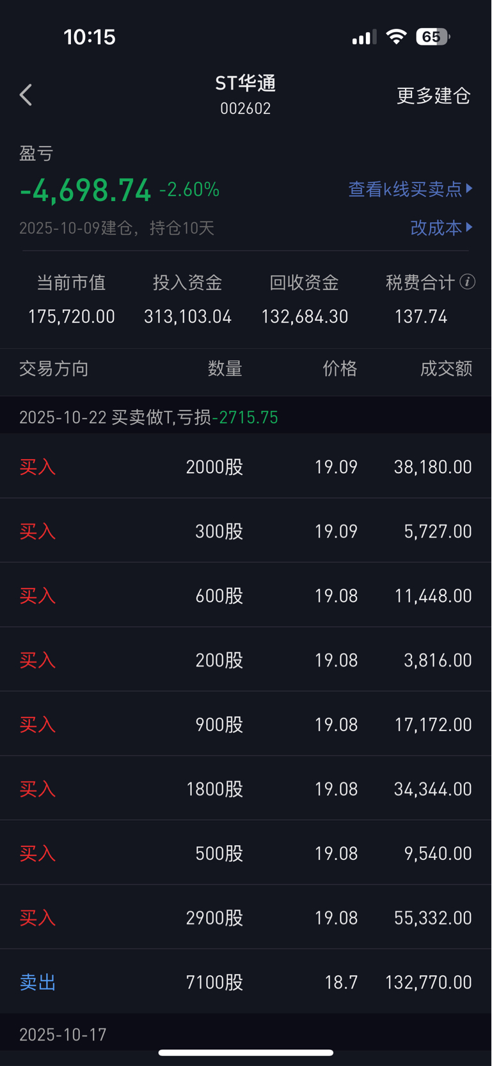This screenshot has height=1066, width=492.
Task: Open 查看k线买卖点 link
Action: tap(410, 189)
